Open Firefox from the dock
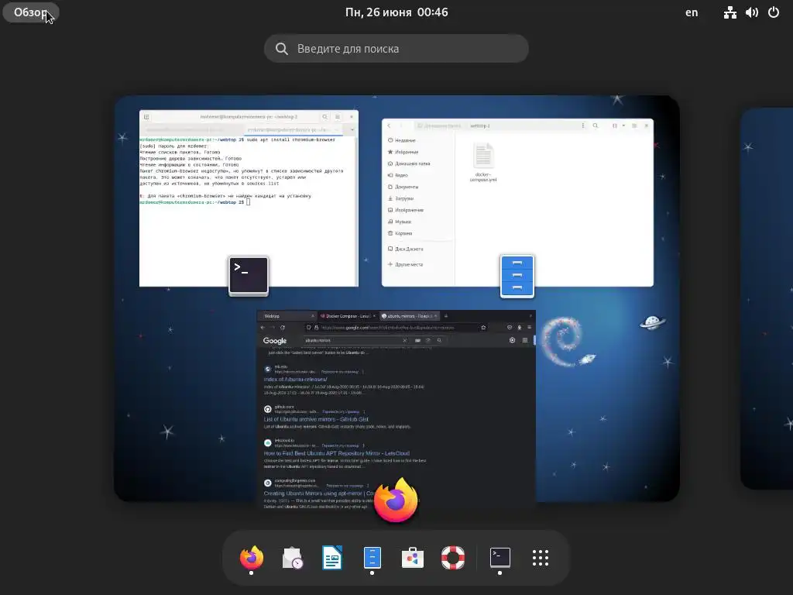 tap(252, 558)
